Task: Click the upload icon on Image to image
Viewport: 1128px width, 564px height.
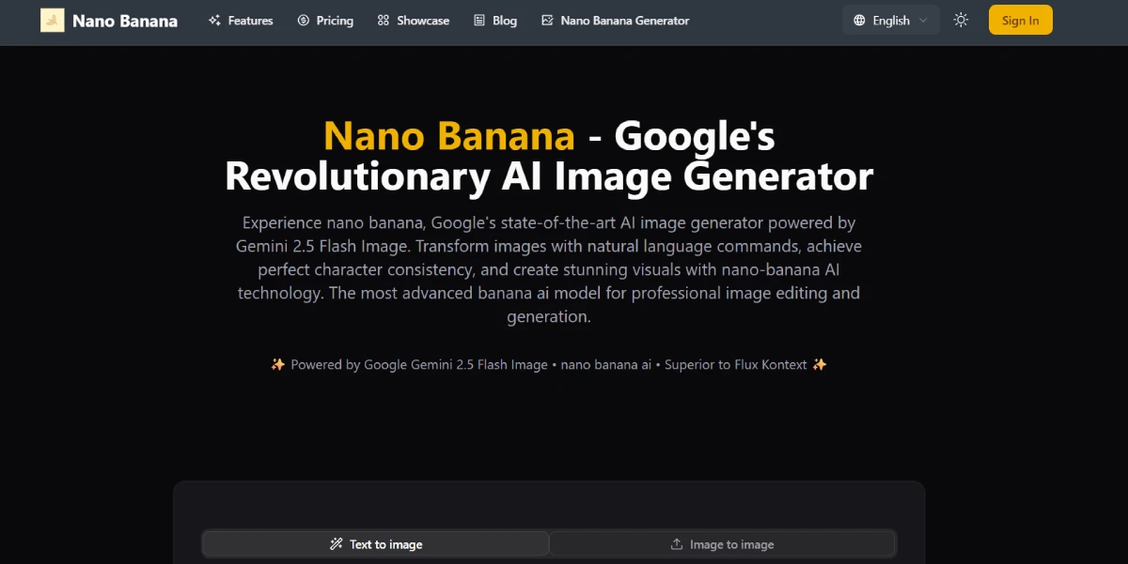Action: [x=677, y=543]
